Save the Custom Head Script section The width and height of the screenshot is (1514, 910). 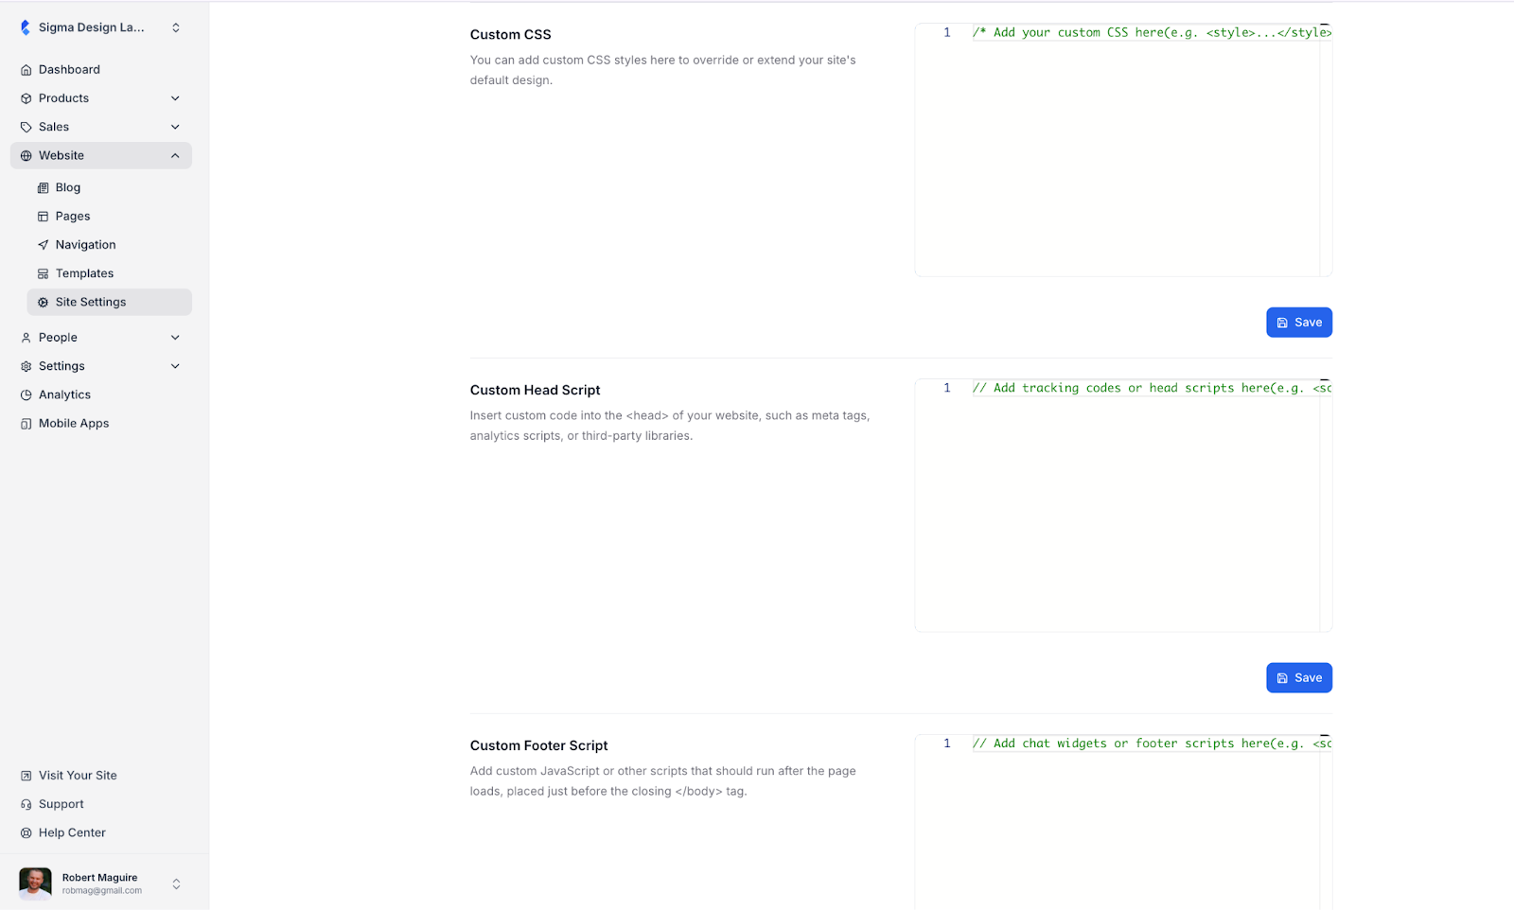1298,678
